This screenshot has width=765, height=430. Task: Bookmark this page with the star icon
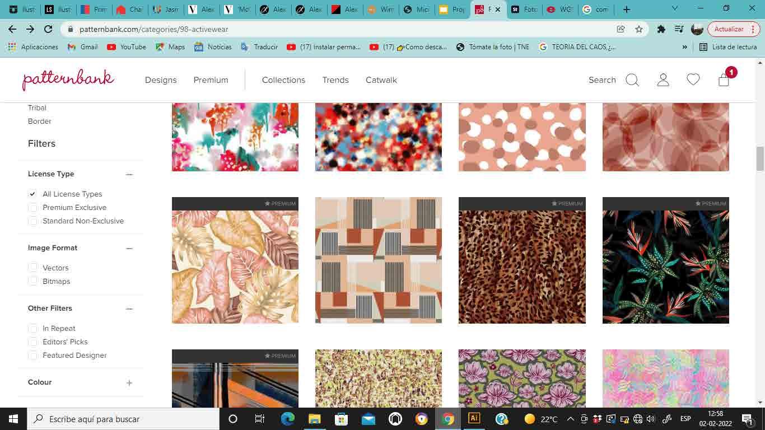(639, 29)
